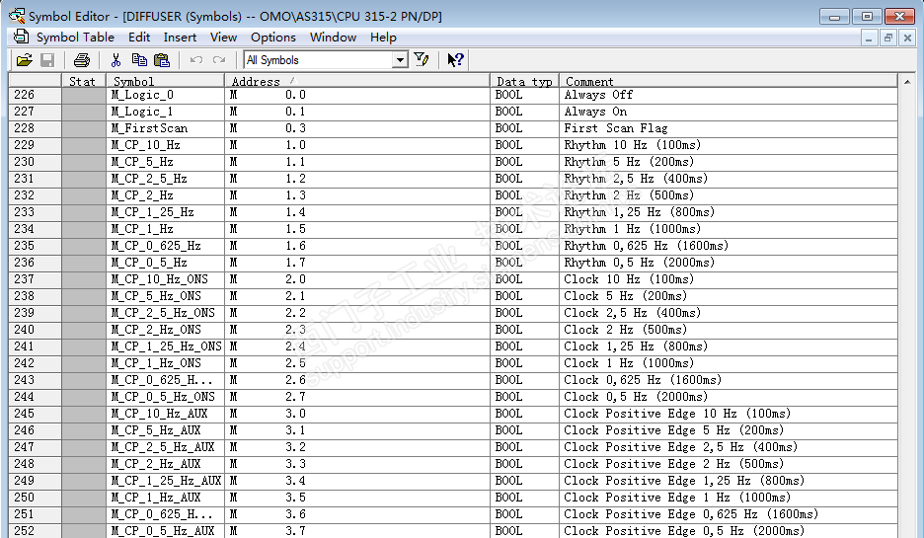Click address 3.4 in row 249

[x=357, y=481]
